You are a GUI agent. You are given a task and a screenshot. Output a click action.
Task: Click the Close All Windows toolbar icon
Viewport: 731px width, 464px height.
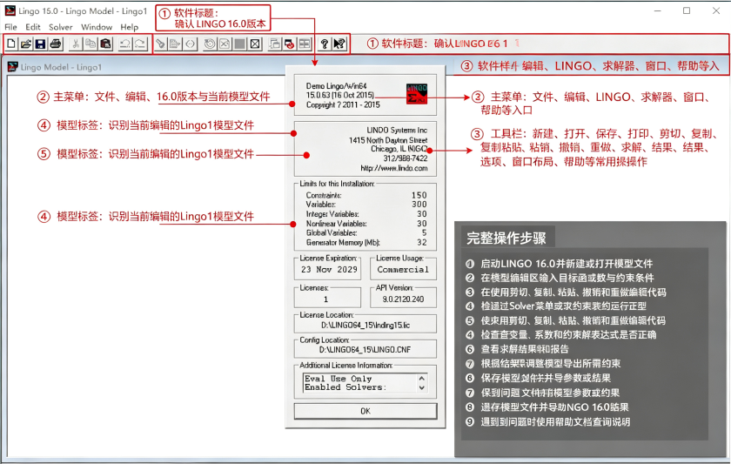(x=290, y=44)
